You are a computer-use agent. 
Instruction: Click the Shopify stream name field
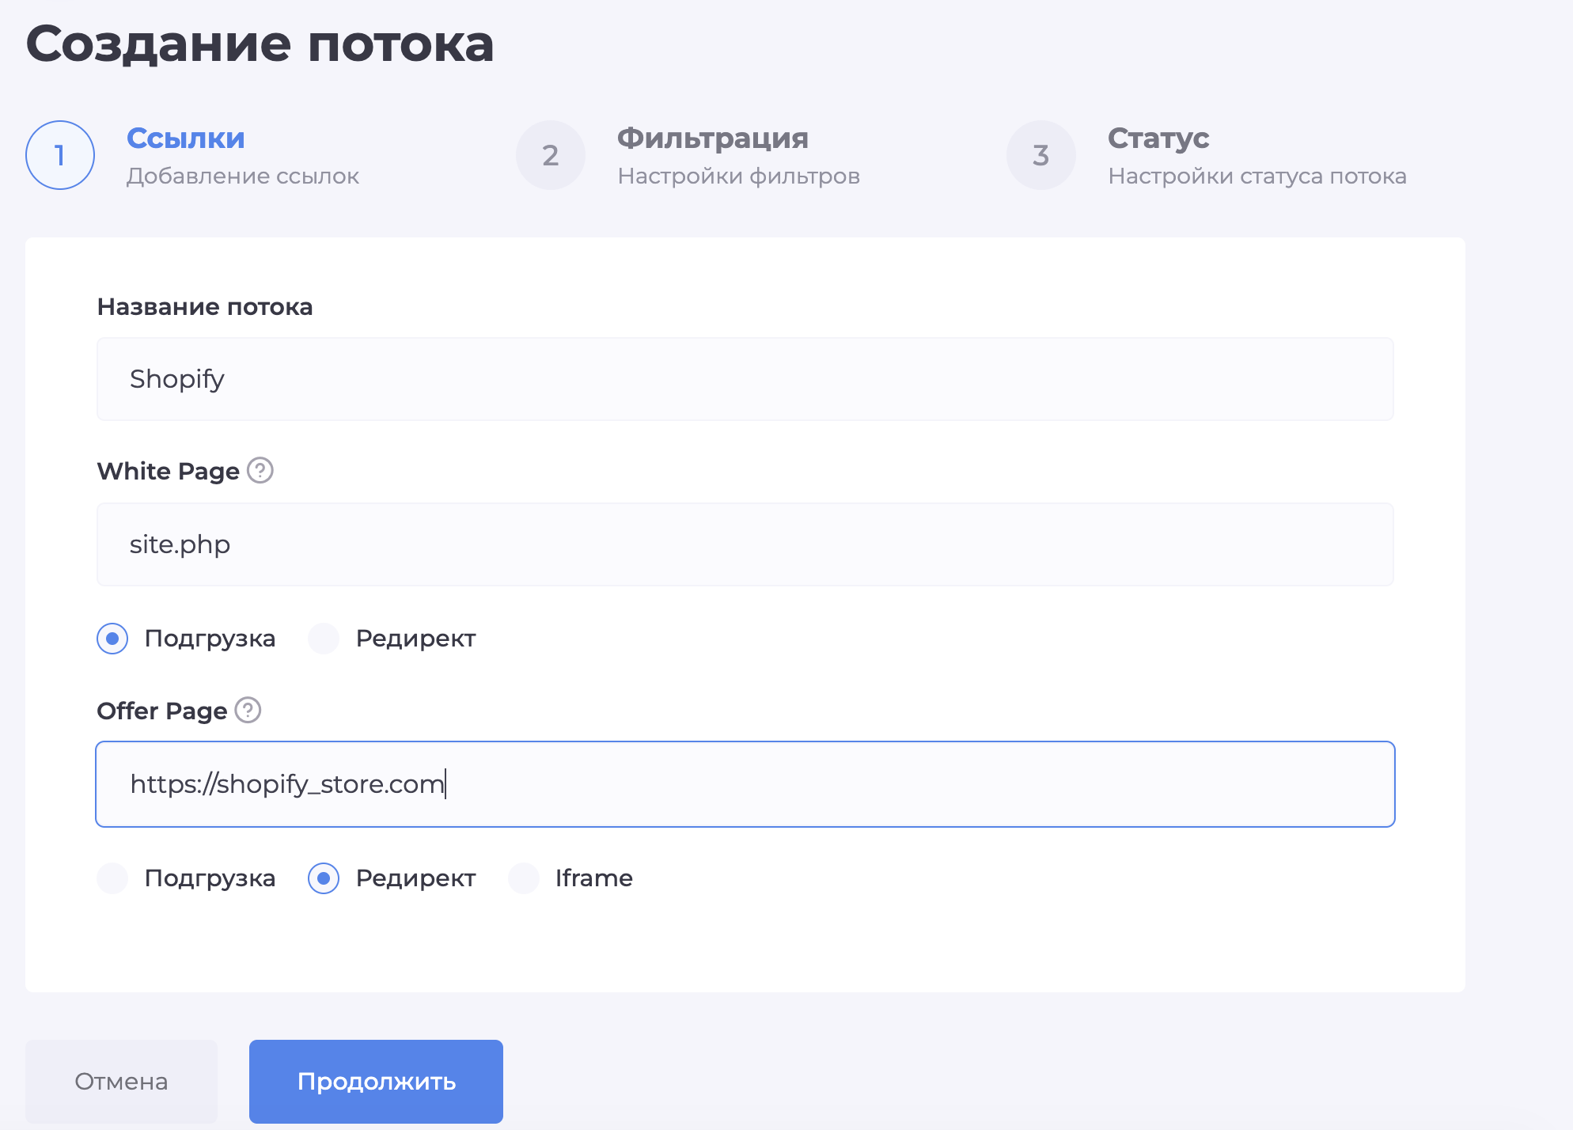(745, 379)
